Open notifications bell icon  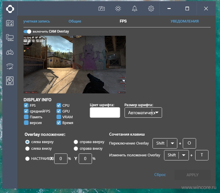tap(135, 9)
